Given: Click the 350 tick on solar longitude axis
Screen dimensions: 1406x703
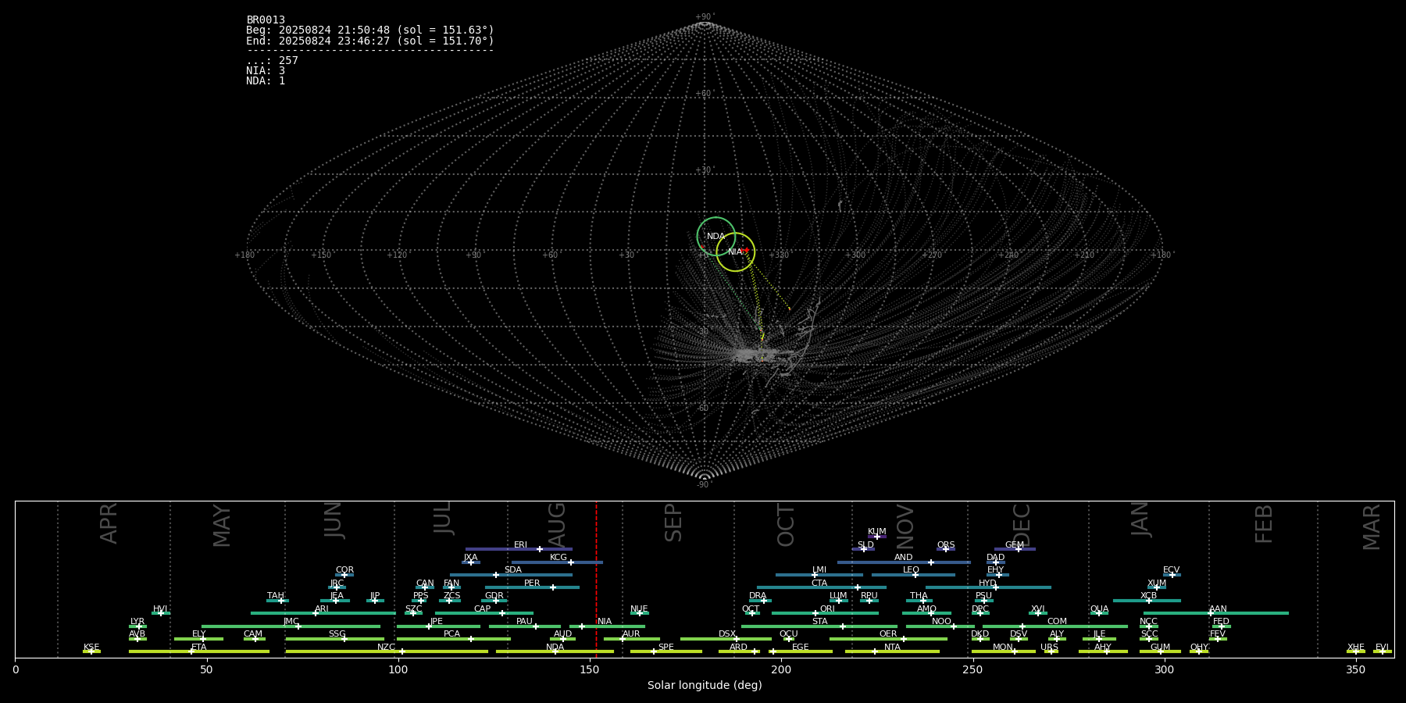Looking at the screenshot, I should [x=1355, y=669].
